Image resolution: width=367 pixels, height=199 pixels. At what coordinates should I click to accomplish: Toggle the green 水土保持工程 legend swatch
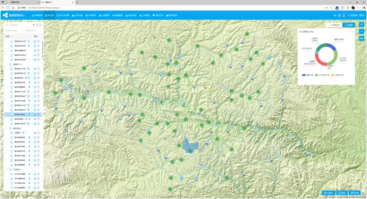(x=316, y=75)
